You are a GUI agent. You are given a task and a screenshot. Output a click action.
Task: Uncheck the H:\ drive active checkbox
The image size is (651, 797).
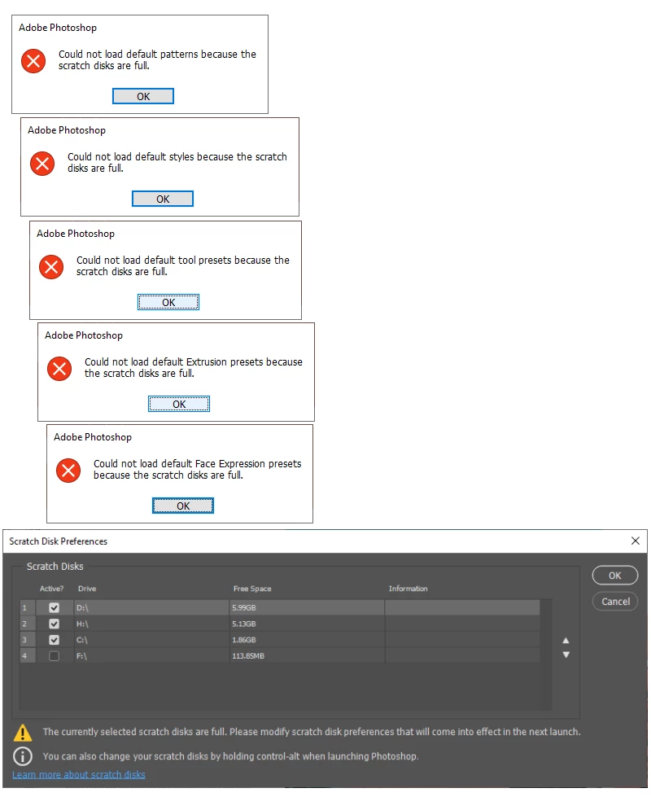54,624
